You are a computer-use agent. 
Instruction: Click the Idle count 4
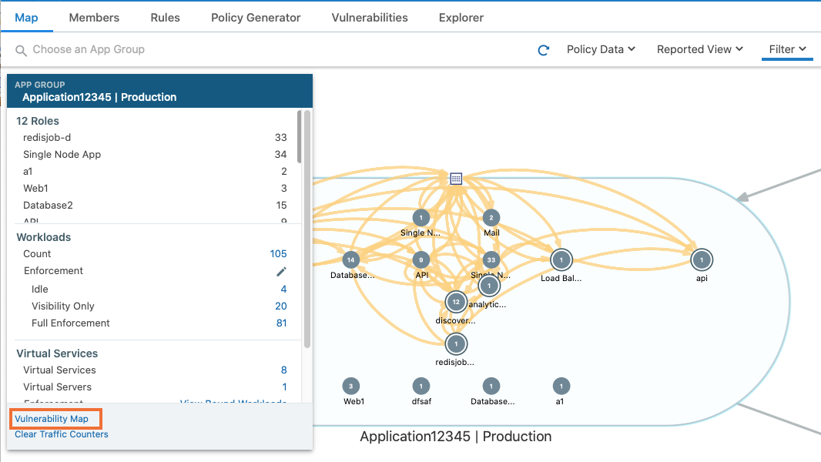(x=283, y=289)
